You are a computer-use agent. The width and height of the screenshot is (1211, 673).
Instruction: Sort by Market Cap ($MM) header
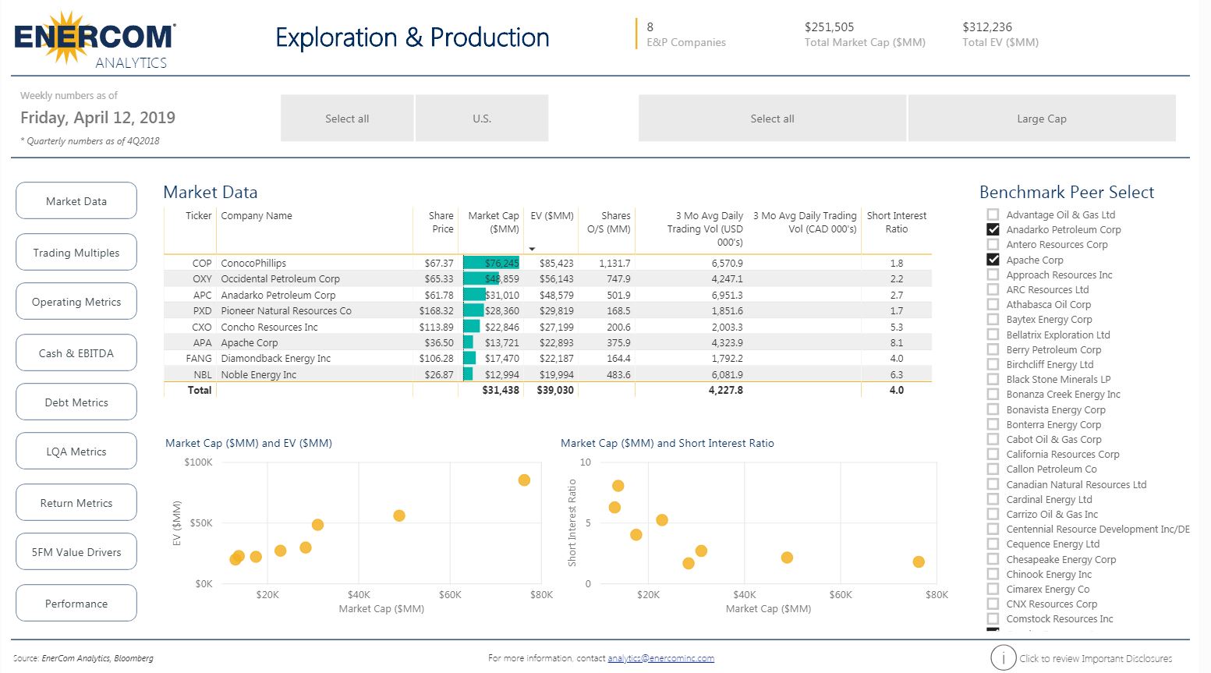pos(493,222)
